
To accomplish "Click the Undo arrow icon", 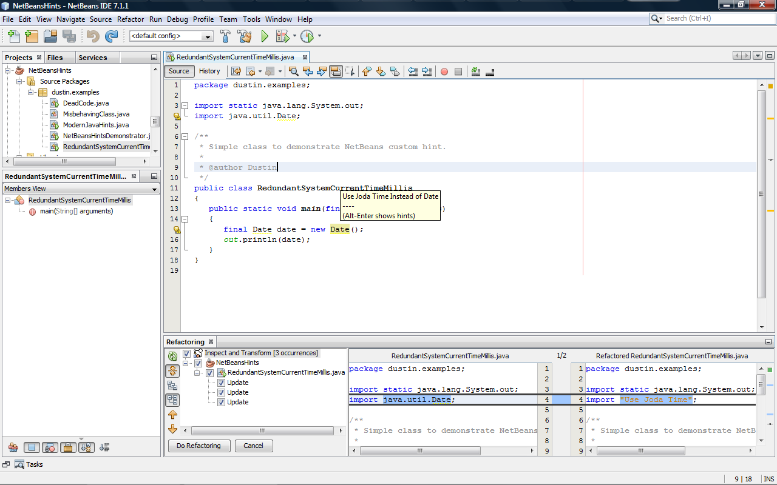I will [x=93, y=36].
